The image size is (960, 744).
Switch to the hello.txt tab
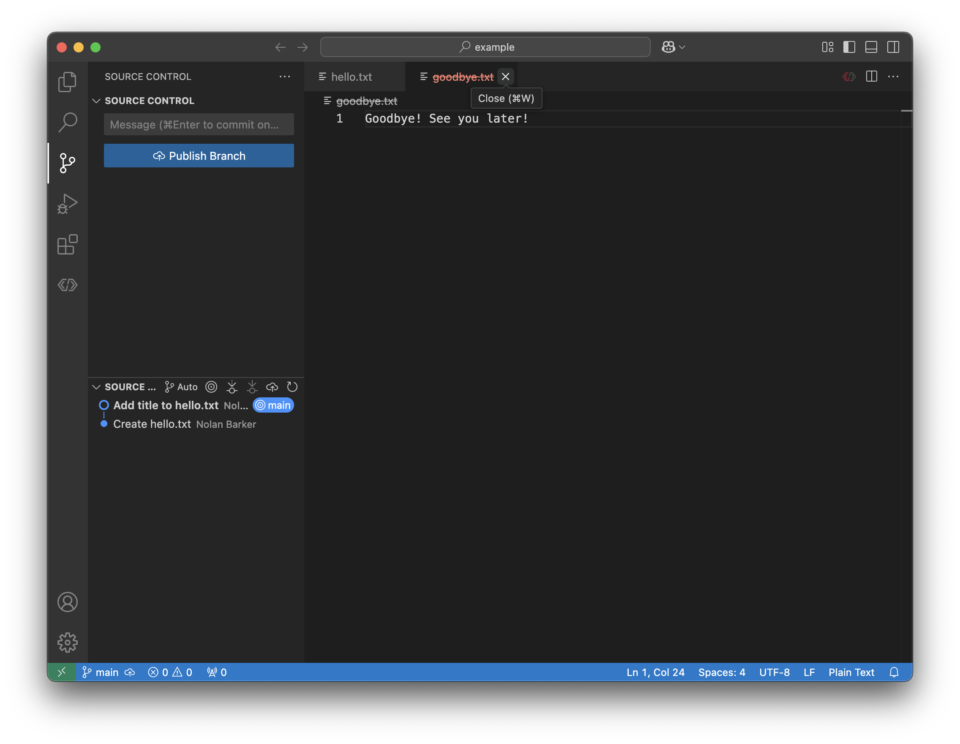pyautogui.click(x=351, y=77)
